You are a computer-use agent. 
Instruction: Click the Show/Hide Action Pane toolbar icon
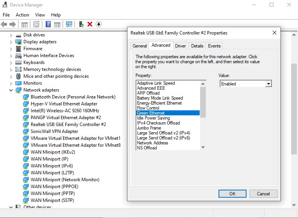(x=57, y=24)
